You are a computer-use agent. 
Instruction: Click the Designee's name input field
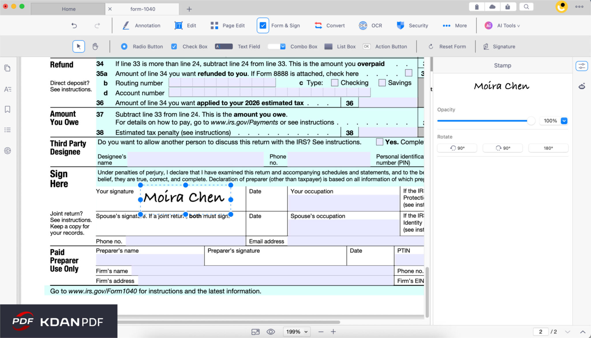click(195, 159)
